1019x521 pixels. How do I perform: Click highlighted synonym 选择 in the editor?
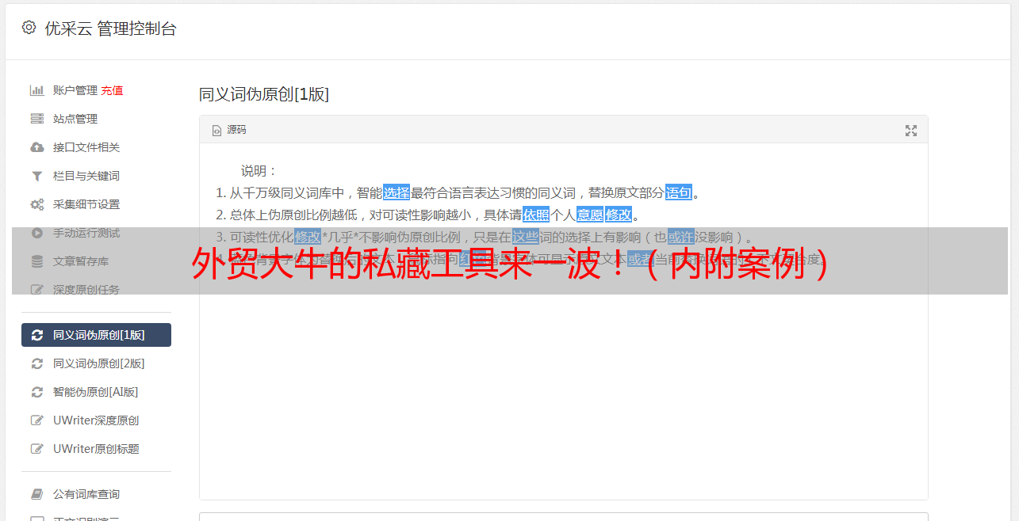click(x=396, y=192)
